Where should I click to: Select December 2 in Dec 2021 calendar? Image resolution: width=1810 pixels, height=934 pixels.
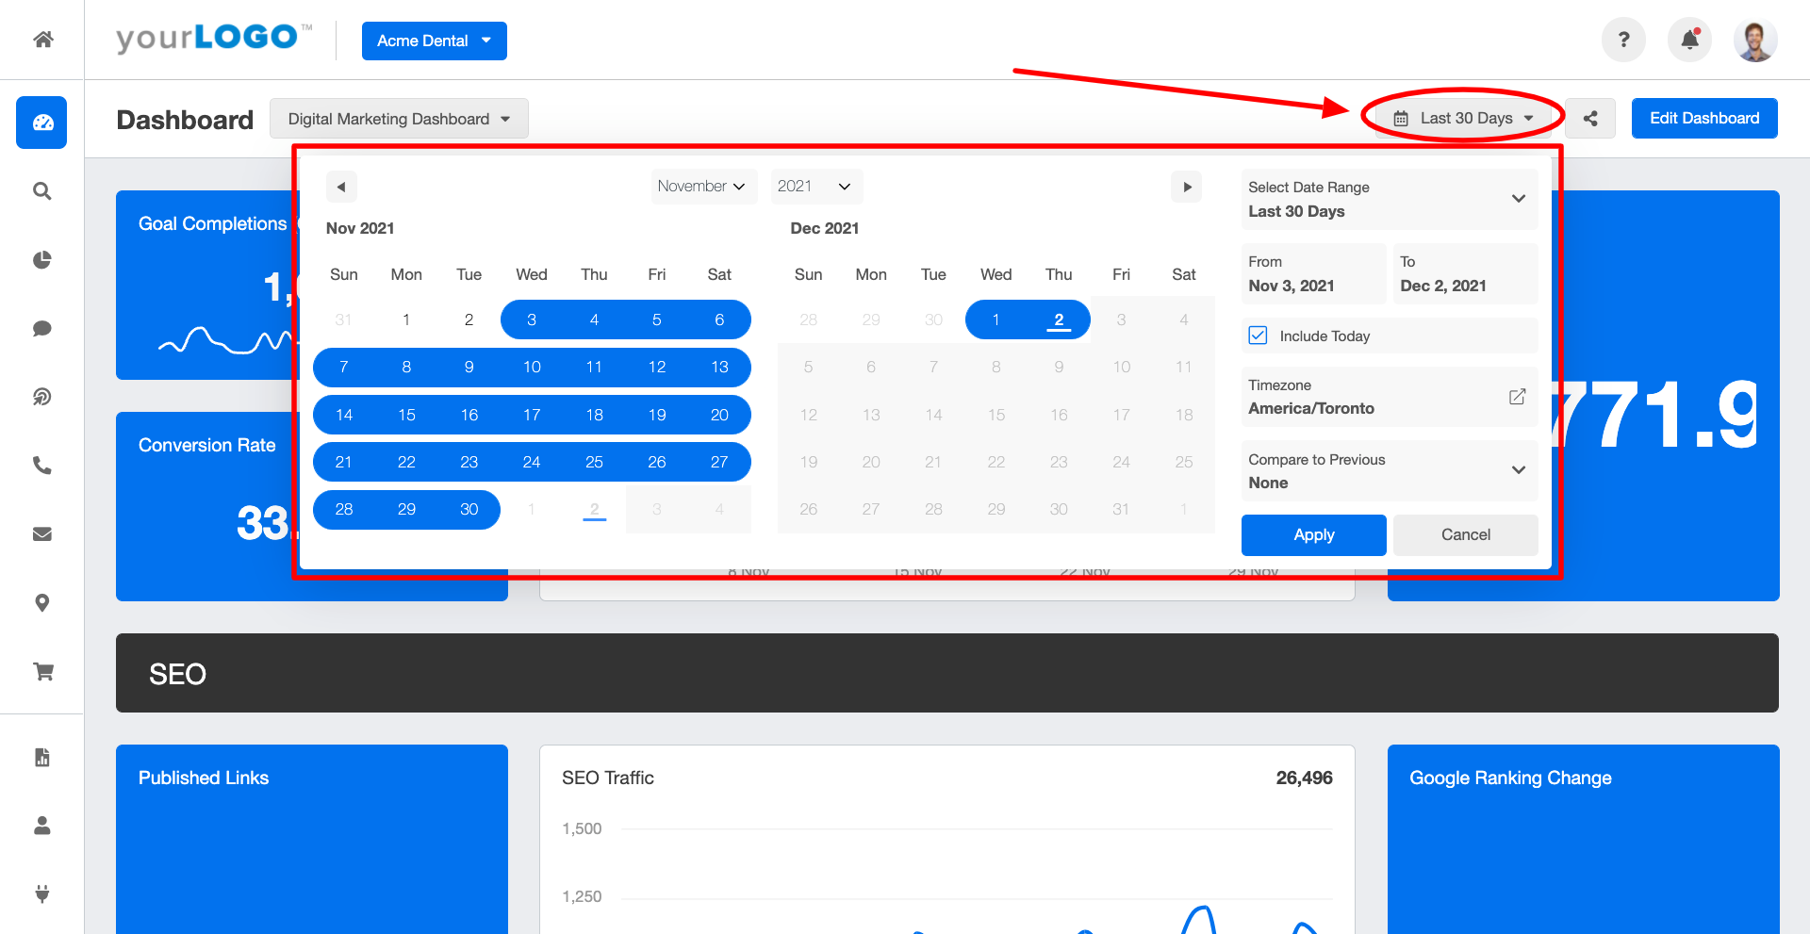1059,320
